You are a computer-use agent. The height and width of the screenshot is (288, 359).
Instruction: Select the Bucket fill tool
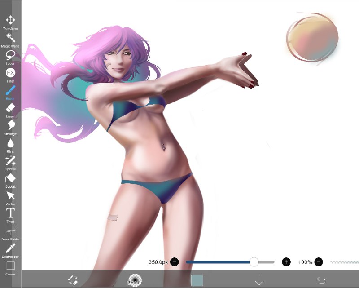coord(10,181)
